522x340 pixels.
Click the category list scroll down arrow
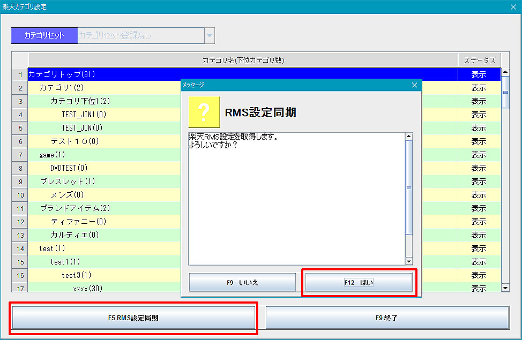tap(505, 288)
